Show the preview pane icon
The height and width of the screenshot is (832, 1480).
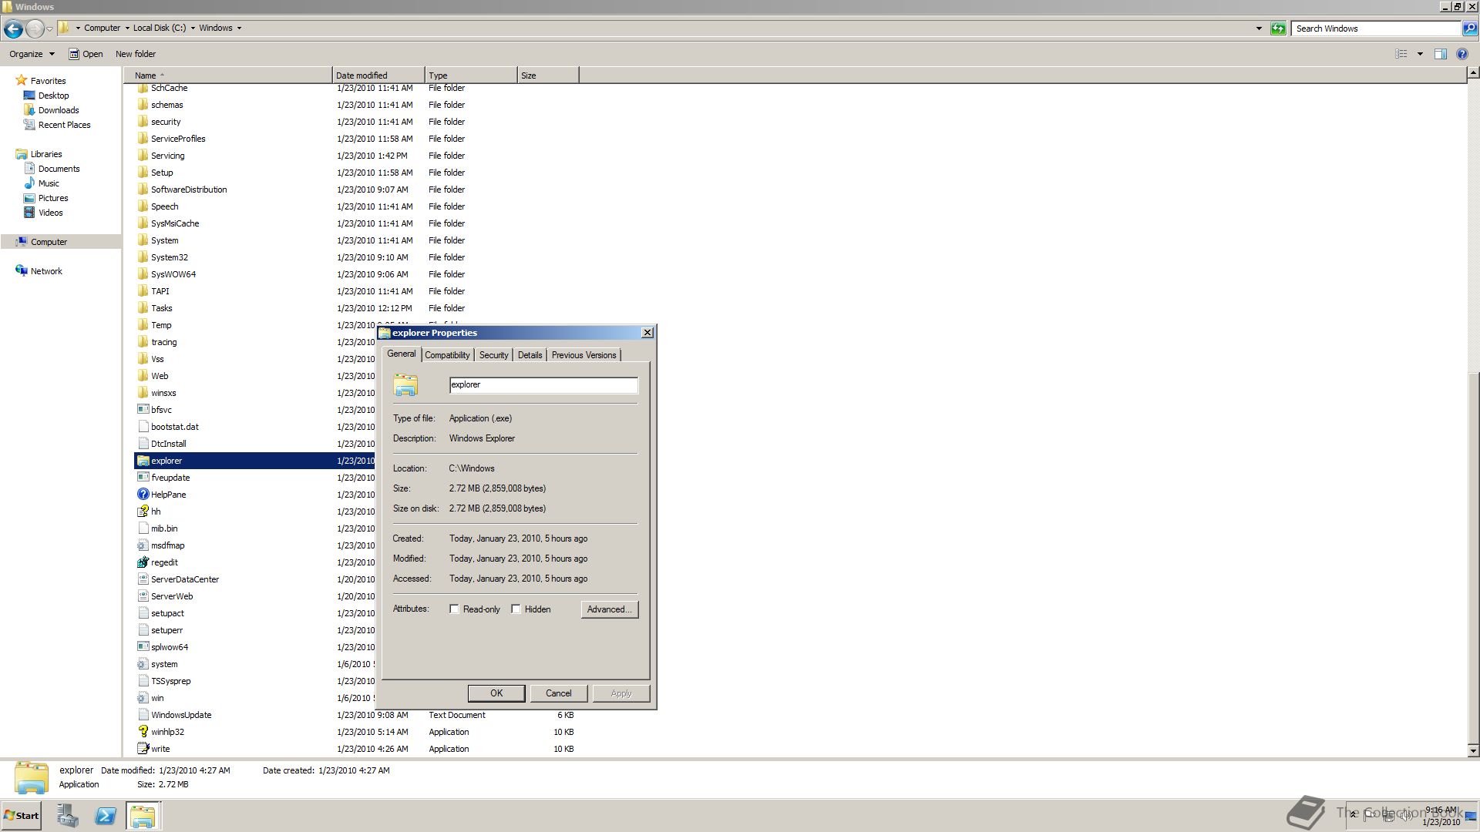[1440, 54]
